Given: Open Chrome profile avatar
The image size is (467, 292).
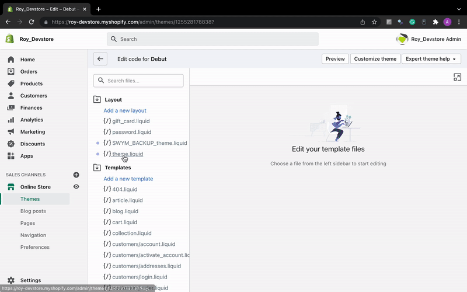Looking at the screenshot, I should (x=447, y=22).
